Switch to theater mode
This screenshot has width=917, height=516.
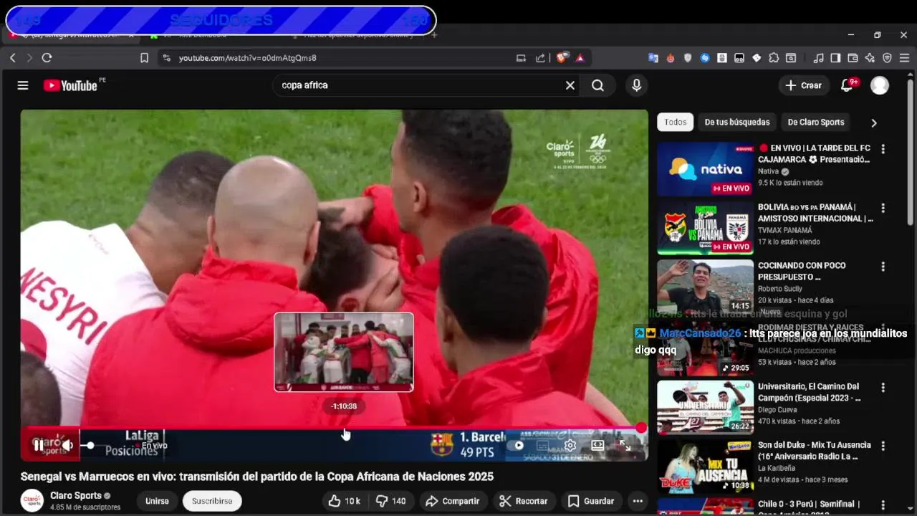[597, 445]
